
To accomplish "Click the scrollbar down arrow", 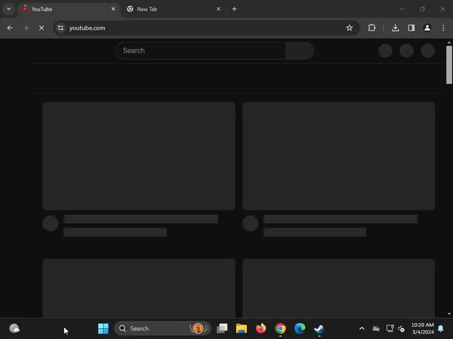I will 449,314.
